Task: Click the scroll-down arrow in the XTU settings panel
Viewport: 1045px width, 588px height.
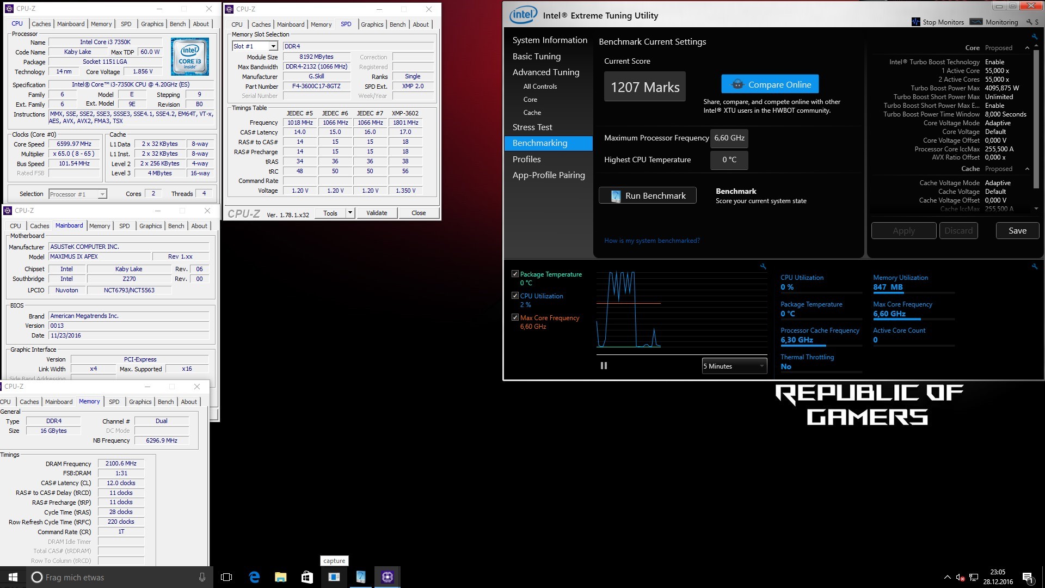Action: click(x=1036, y=209)
